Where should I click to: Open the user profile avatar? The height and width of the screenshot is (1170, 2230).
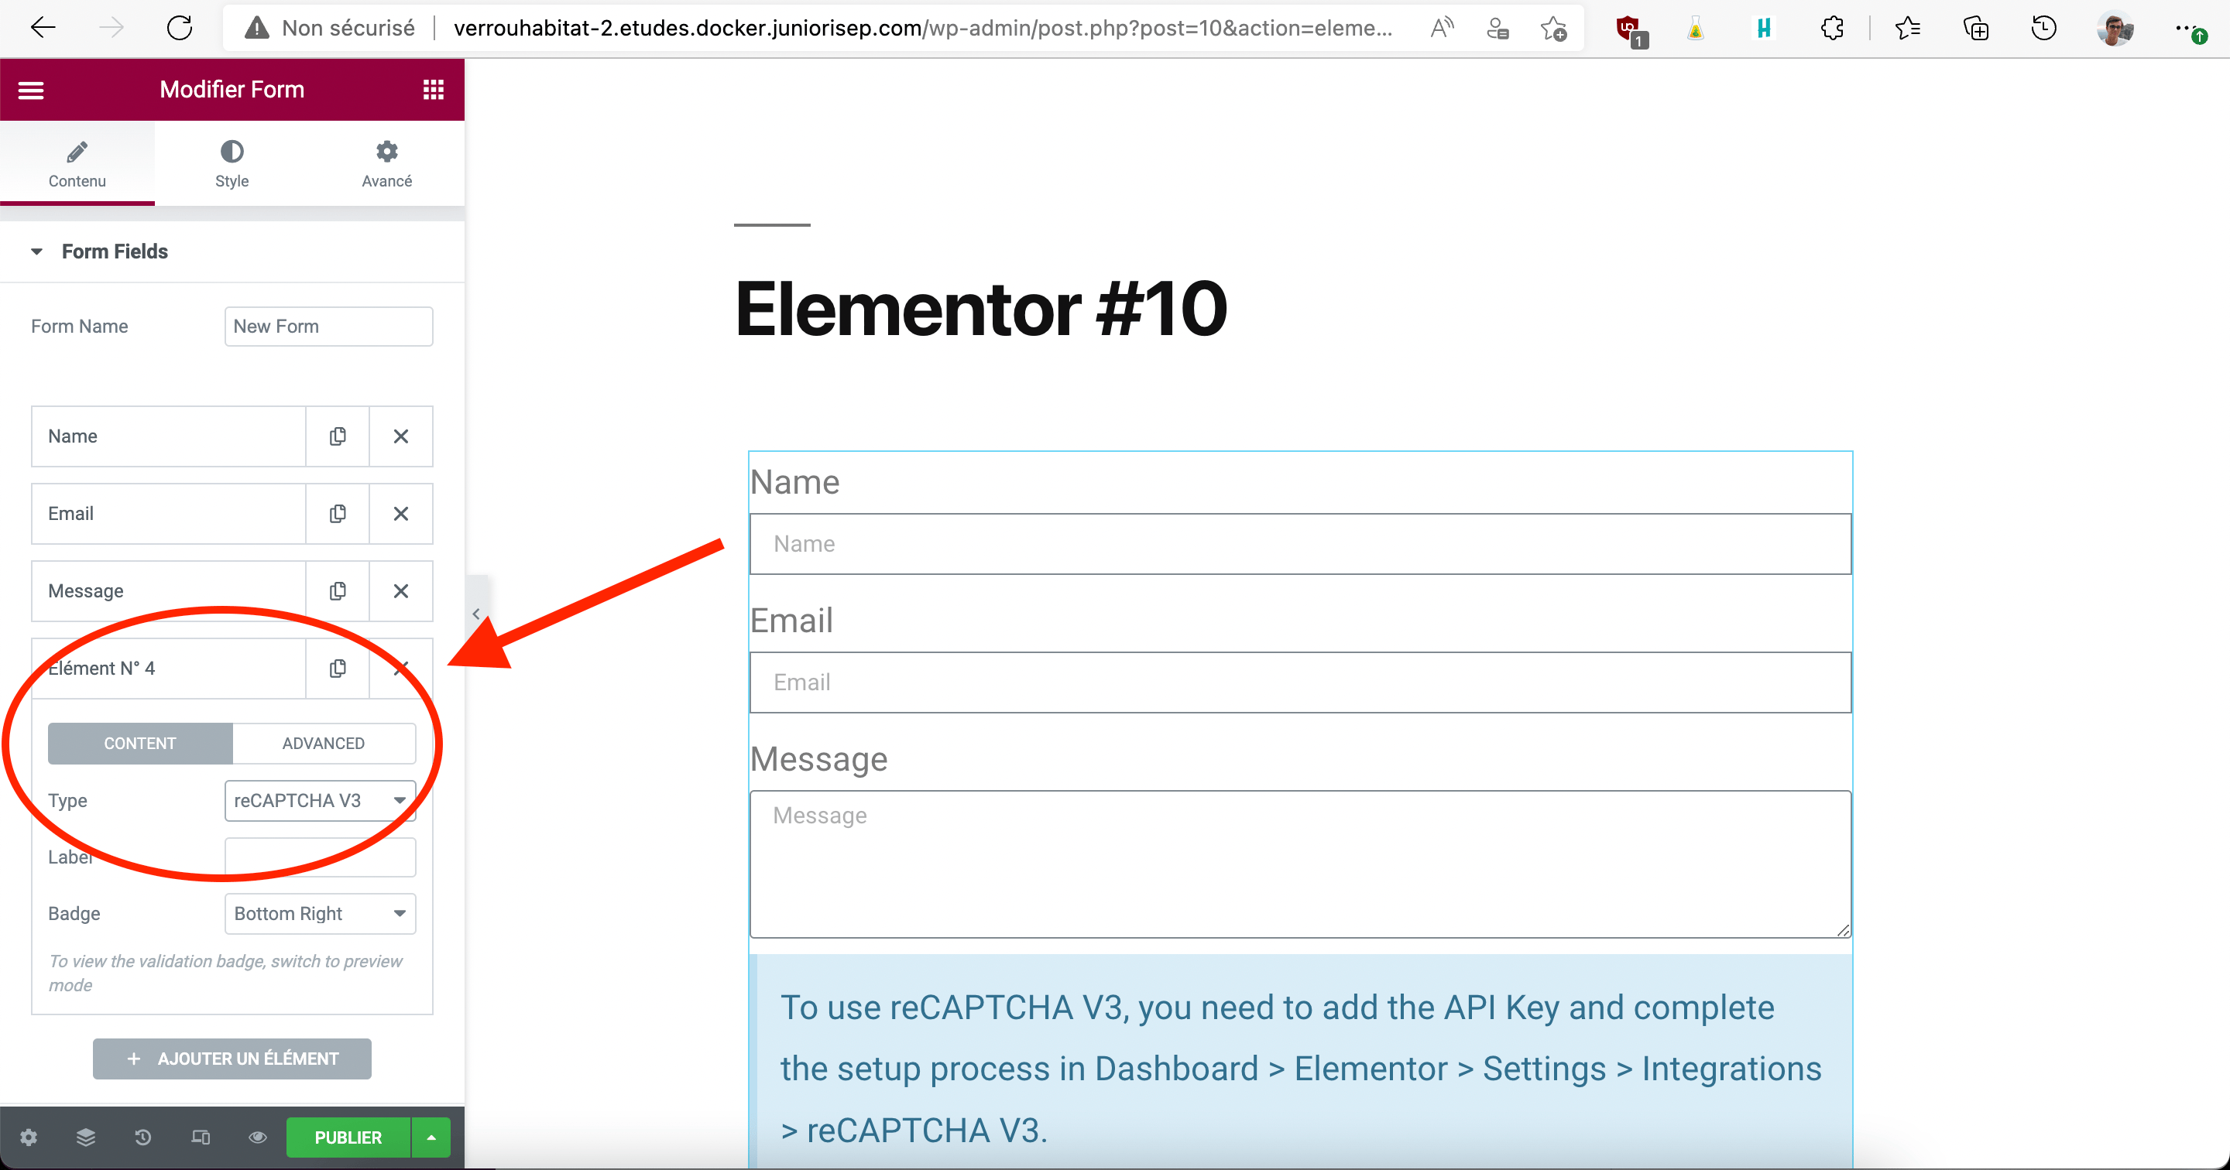[x=2115, y=29]
